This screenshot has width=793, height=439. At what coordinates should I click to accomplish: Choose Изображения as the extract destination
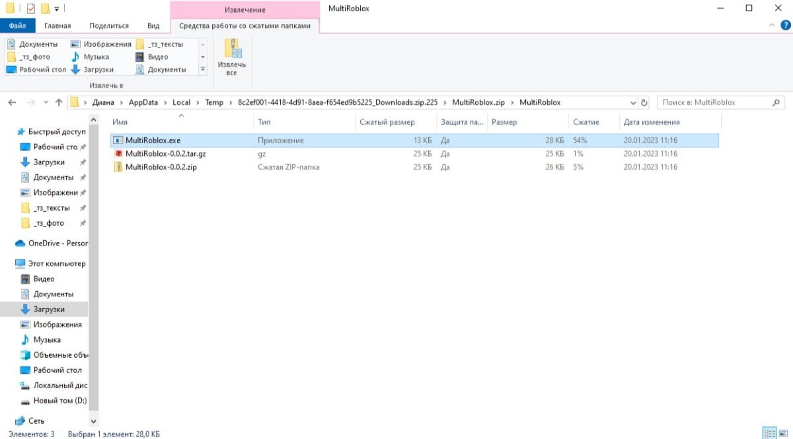pyautogui.click(x=101, y=44)
